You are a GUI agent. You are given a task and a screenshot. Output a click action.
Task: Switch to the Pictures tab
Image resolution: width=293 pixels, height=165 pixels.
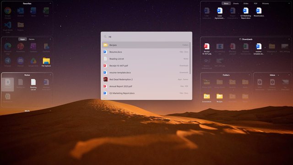coord(266,4)
